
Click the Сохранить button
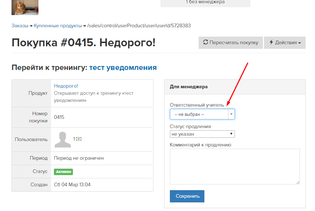click(x=187, y=196)
